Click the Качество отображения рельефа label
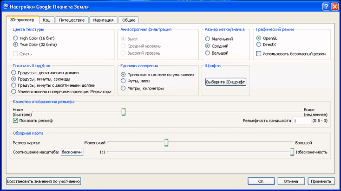 pyautogui.click(x=44, y=102)
